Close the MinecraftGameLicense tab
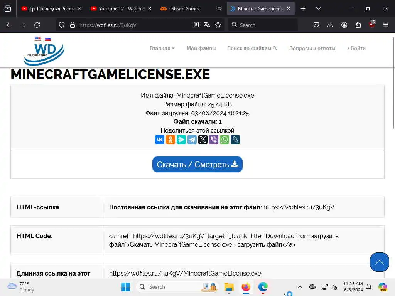 click(x=289, y=9)
